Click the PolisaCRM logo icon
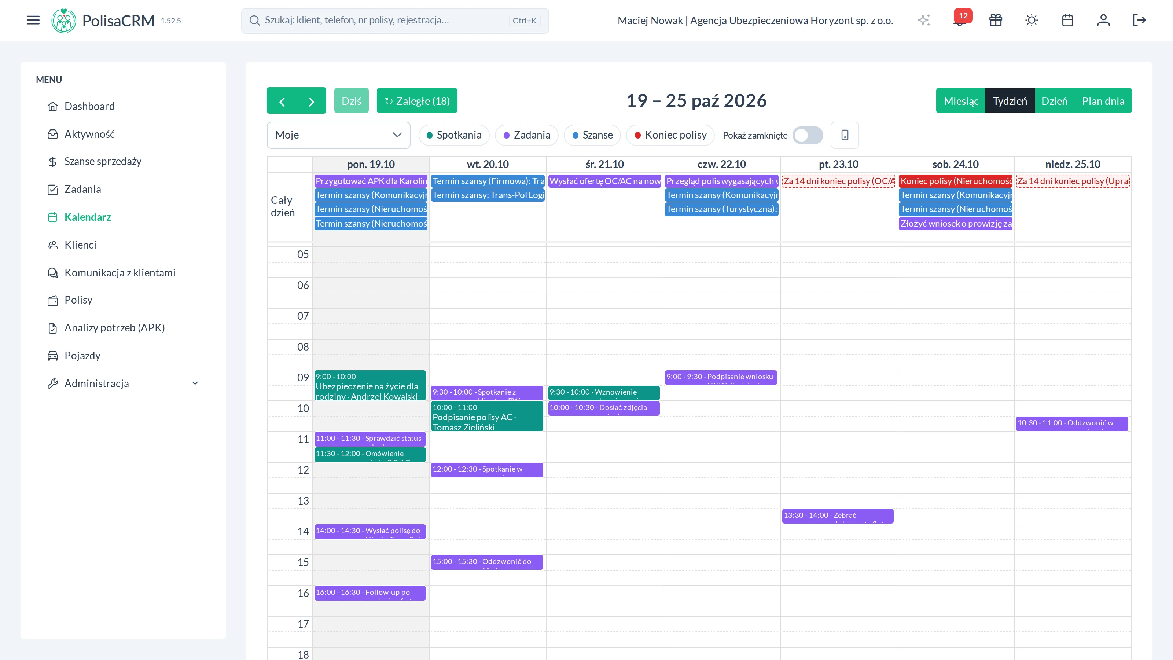The height and width of the screenshot is (660, 1173). (x=64, y=21)
